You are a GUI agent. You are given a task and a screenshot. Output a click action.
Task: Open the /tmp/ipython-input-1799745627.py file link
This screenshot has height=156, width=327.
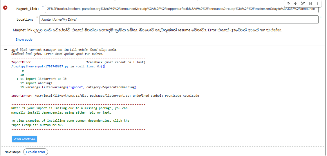pyautogui.click(x=40, y=67)
